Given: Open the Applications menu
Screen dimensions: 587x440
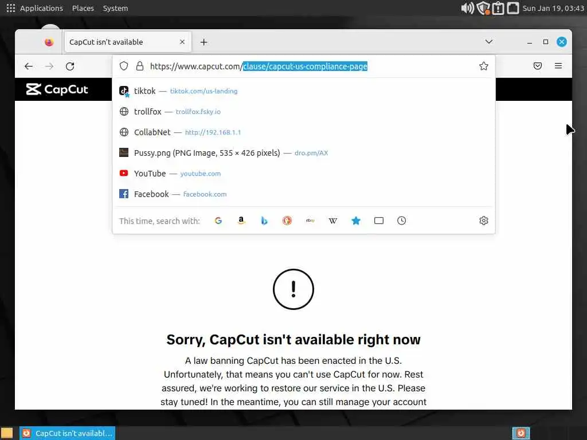Looking at the screenshot, I should (41, 8).
